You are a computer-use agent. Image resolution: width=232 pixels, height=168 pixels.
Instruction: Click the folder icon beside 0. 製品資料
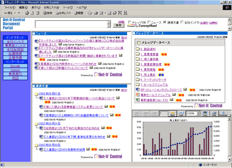(137, 49)
